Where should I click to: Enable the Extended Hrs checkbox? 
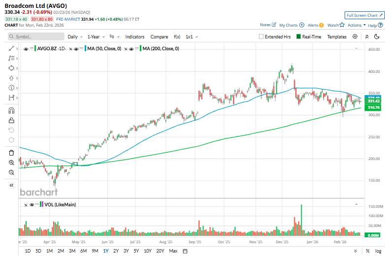(x=261, y=36)
